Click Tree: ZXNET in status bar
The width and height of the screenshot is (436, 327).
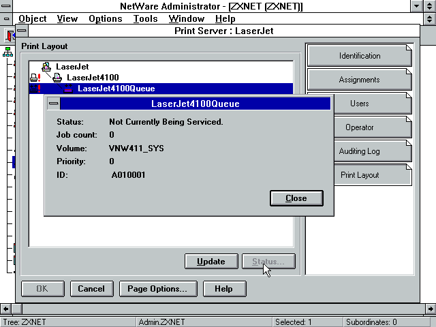(x=25, y=322)
